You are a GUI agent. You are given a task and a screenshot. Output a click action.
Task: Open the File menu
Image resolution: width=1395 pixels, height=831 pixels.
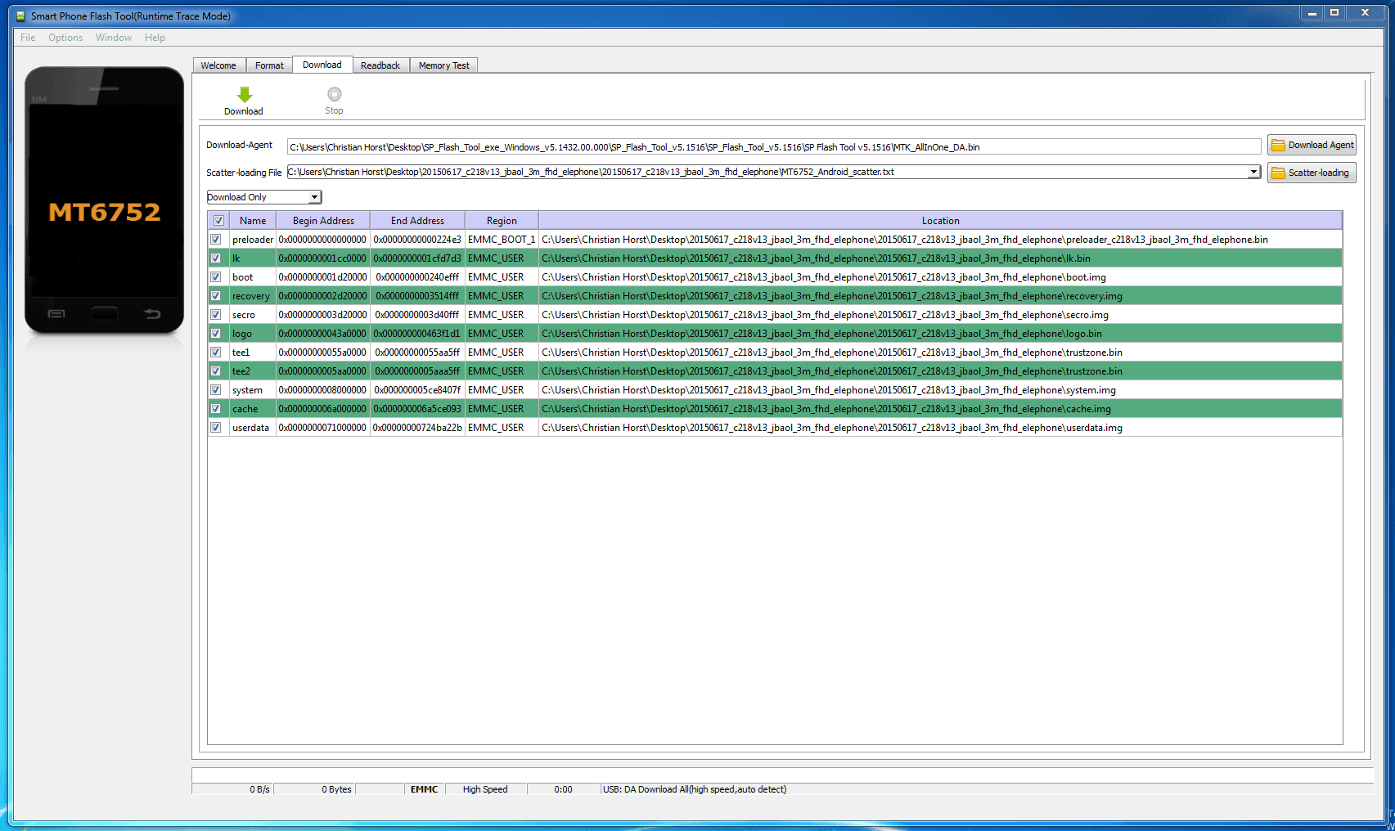click(28, 38)
